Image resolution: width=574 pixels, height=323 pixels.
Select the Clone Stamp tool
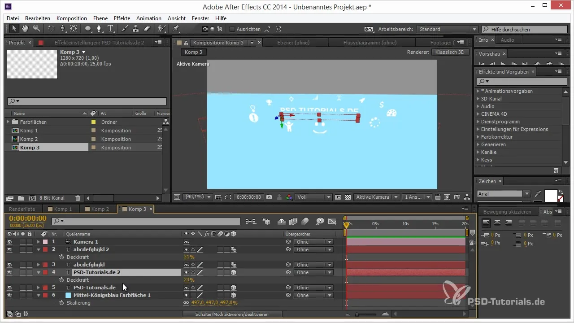[x=135, y=29]
